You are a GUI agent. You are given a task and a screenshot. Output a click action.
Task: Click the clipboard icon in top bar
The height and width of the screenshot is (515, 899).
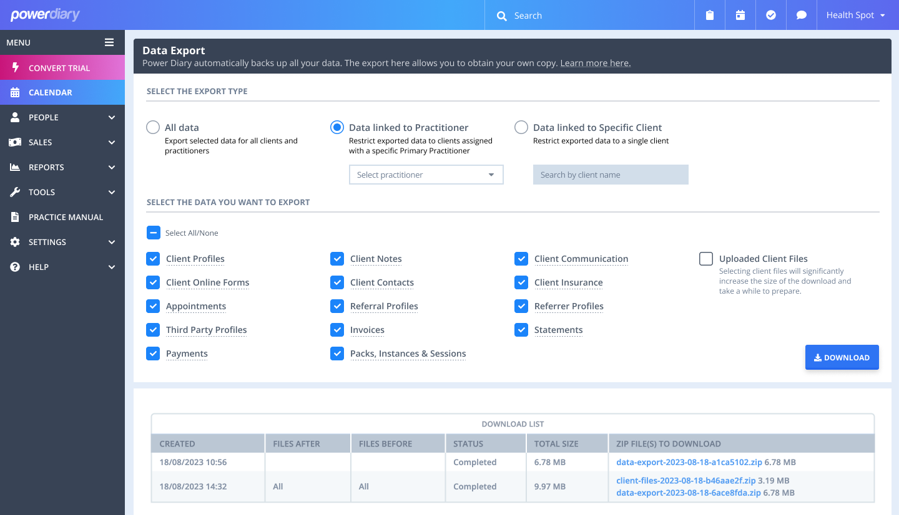(x=710, y=16)
